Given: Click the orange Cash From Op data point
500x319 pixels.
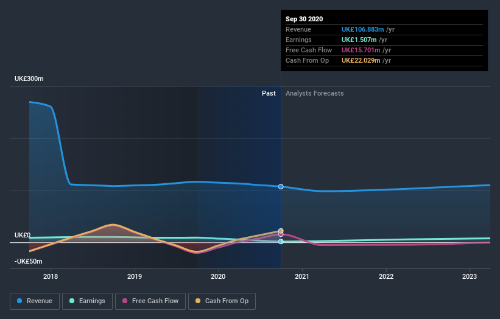Looking at the screenshot, I should point(281,231).
